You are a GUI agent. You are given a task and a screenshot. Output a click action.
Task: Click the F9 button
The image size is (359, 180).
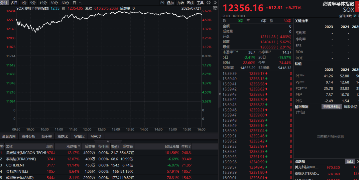(x=162, y=3)
